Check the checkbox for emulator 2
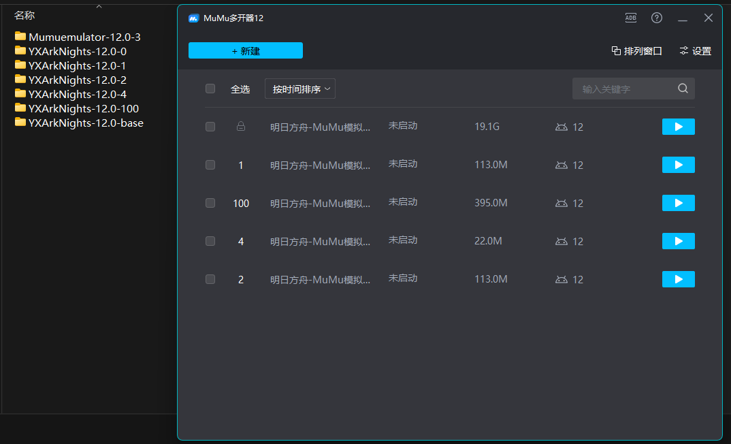 [210, 279]
